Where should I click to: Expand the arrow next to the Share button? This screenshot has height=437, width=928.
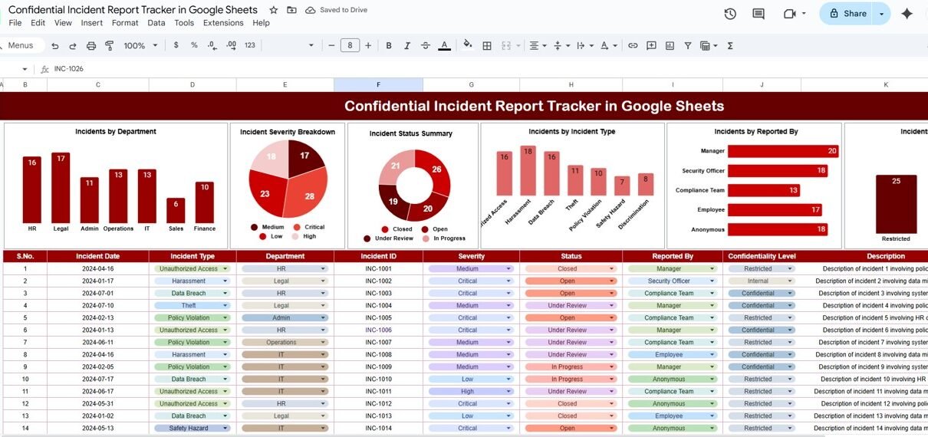click(881, 14)
